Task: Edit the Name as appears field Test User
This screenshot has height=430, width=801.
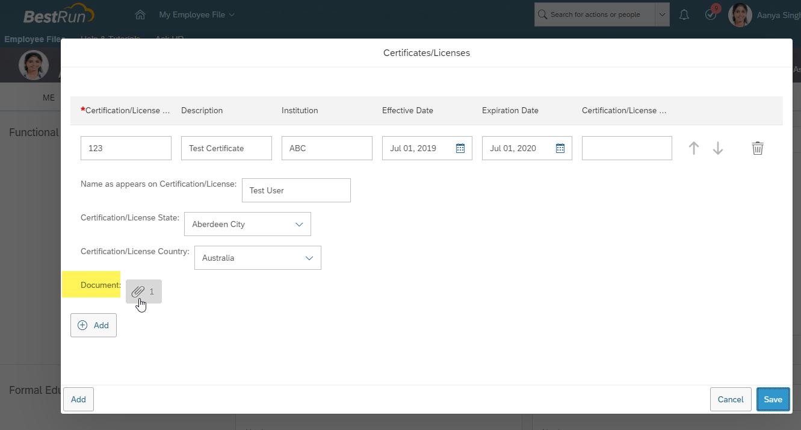Action: 296,190
